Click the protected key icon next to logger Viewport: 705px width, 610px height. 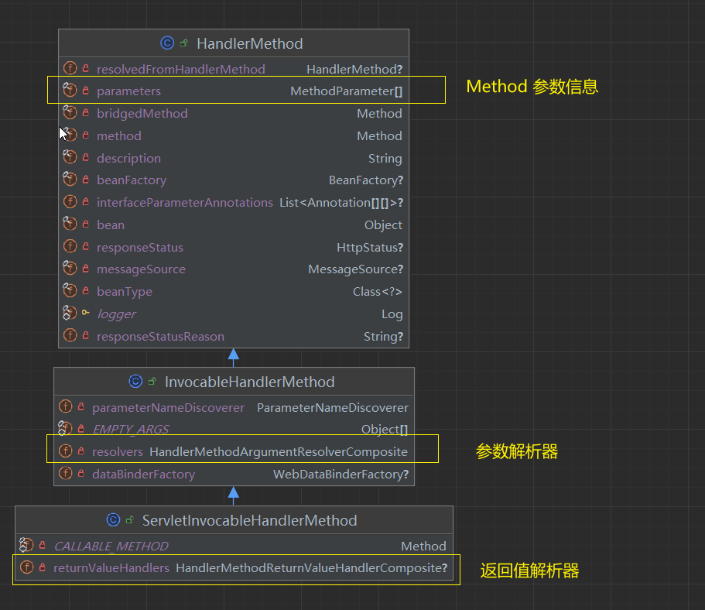pos(85,312)
